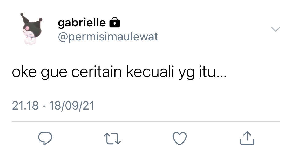Open the share tweet icon
This screenshot has width=292, height=156.
click(247, 138)
